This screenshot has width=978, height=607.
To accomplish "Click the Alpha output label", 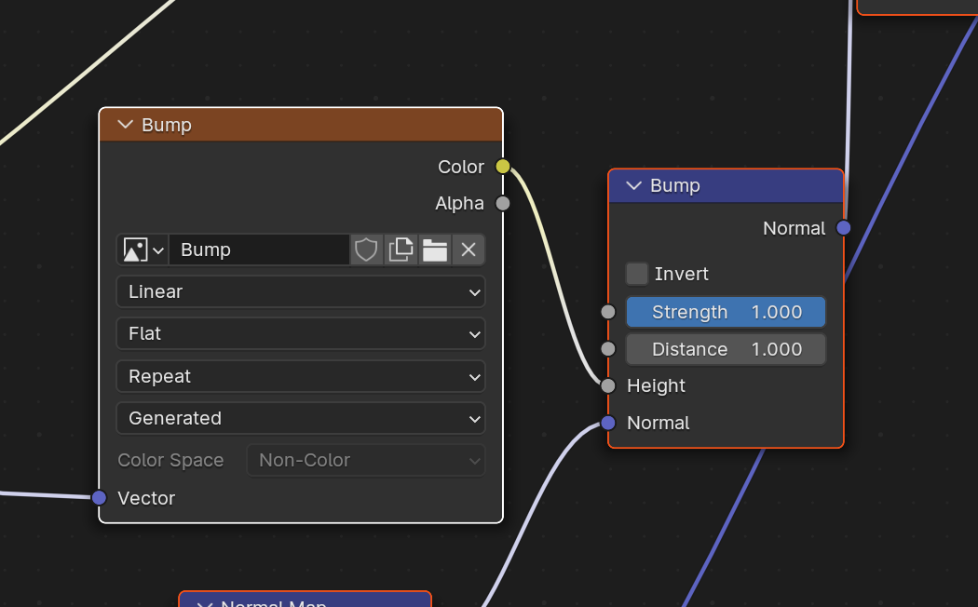I will pyautogui.click(x=460, y=204).
